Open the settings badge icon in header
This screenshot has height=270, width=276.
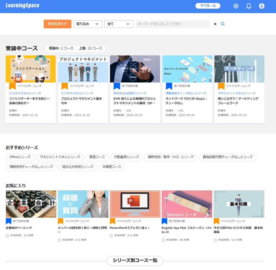(x=236, y=6)
